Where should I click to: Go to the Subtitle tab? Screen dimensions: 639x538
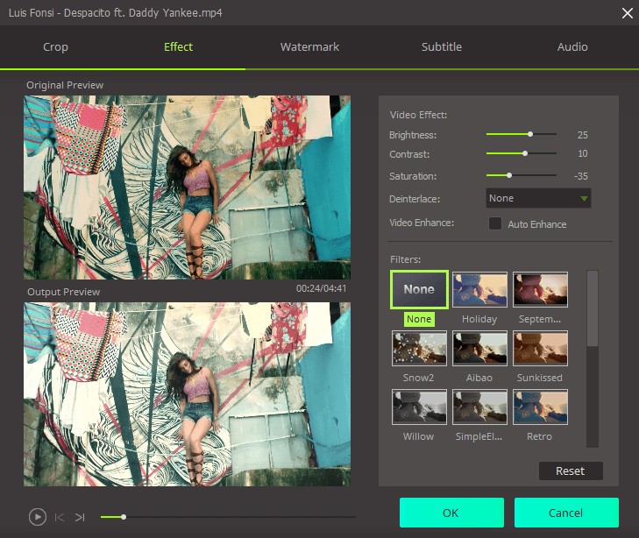tap(441, 47)
